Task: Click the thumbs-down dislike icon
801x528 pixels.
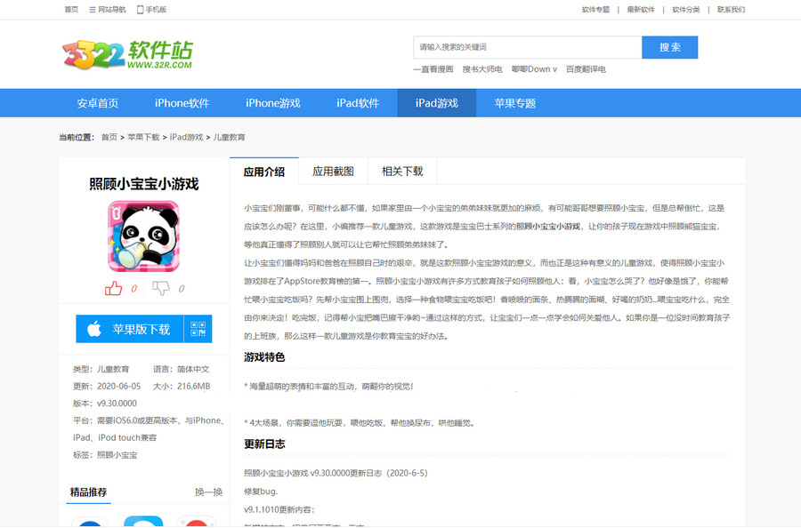Action: point(161,288)
